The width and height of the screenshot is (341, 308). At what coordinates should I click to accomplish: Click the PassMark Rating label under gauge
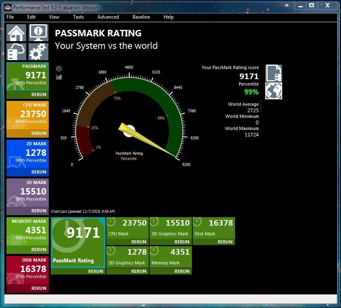point(129,153)
